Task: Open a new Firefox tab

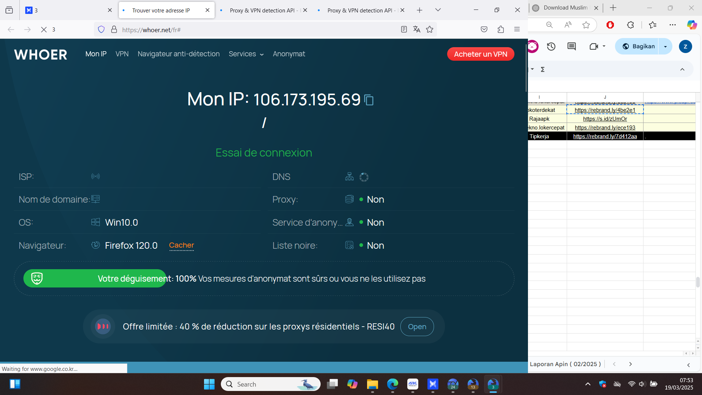Action: coord(419,10)
